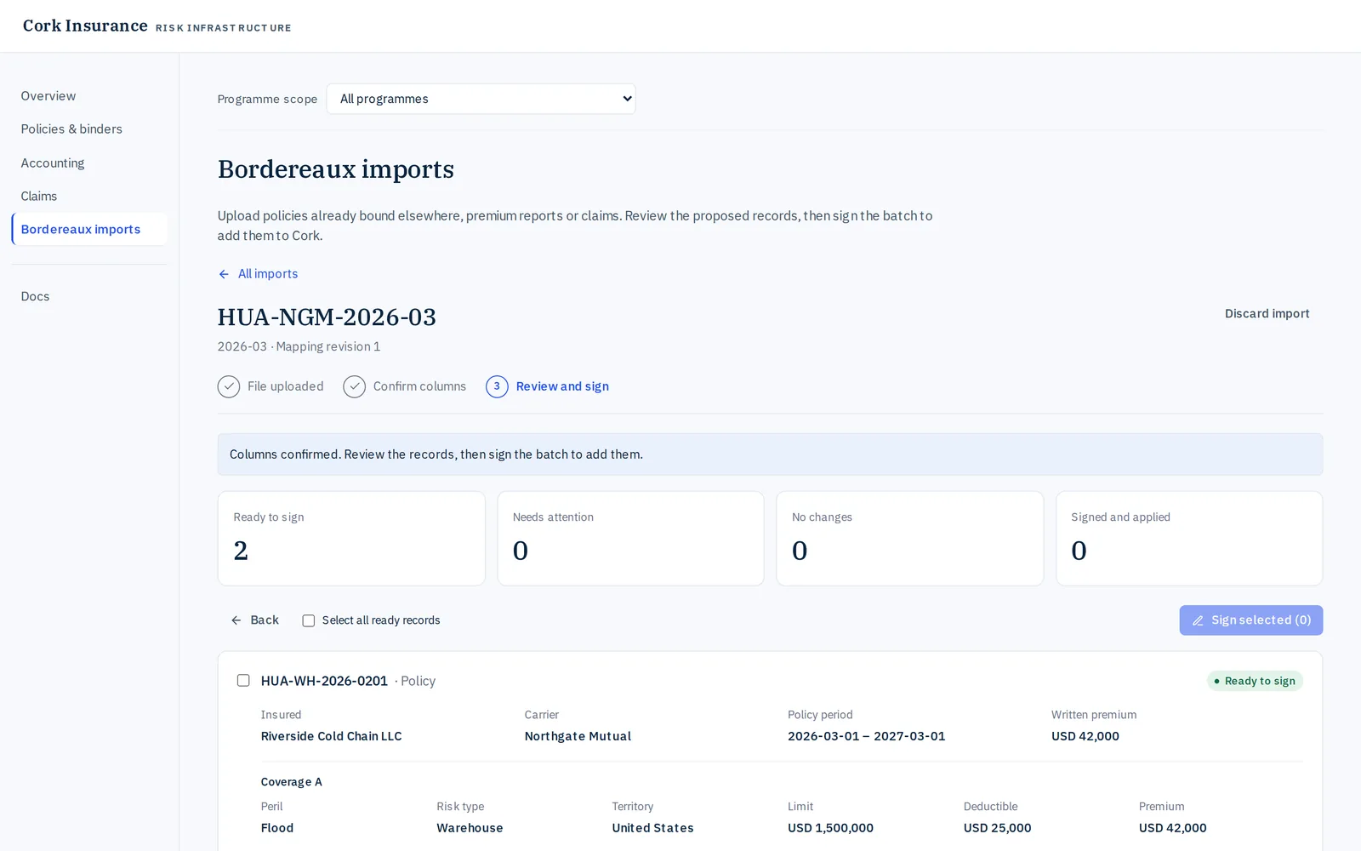Click the Signed and applied summary card
Screen dimensions: 1361x851
click(x=1189, y=539)
